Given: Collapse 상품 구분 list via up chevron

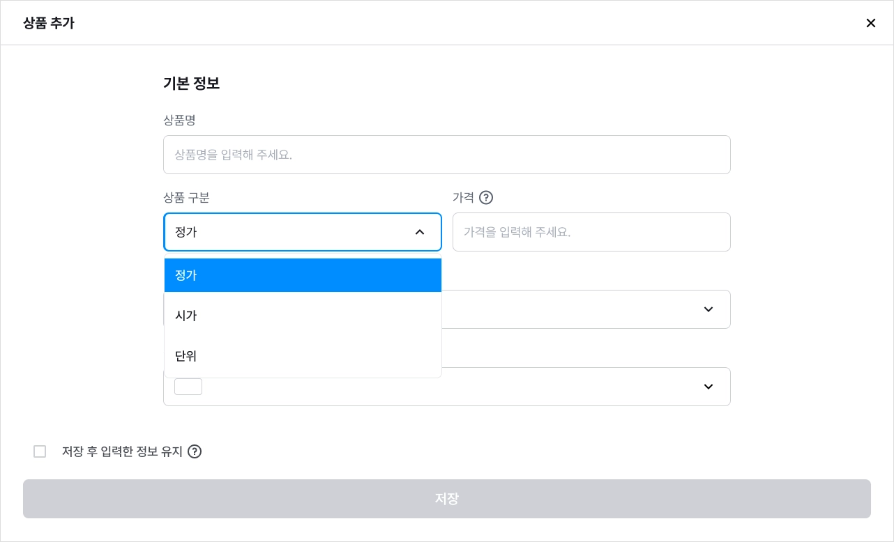Looking at the screenshot, I should [x=420, y=232].
